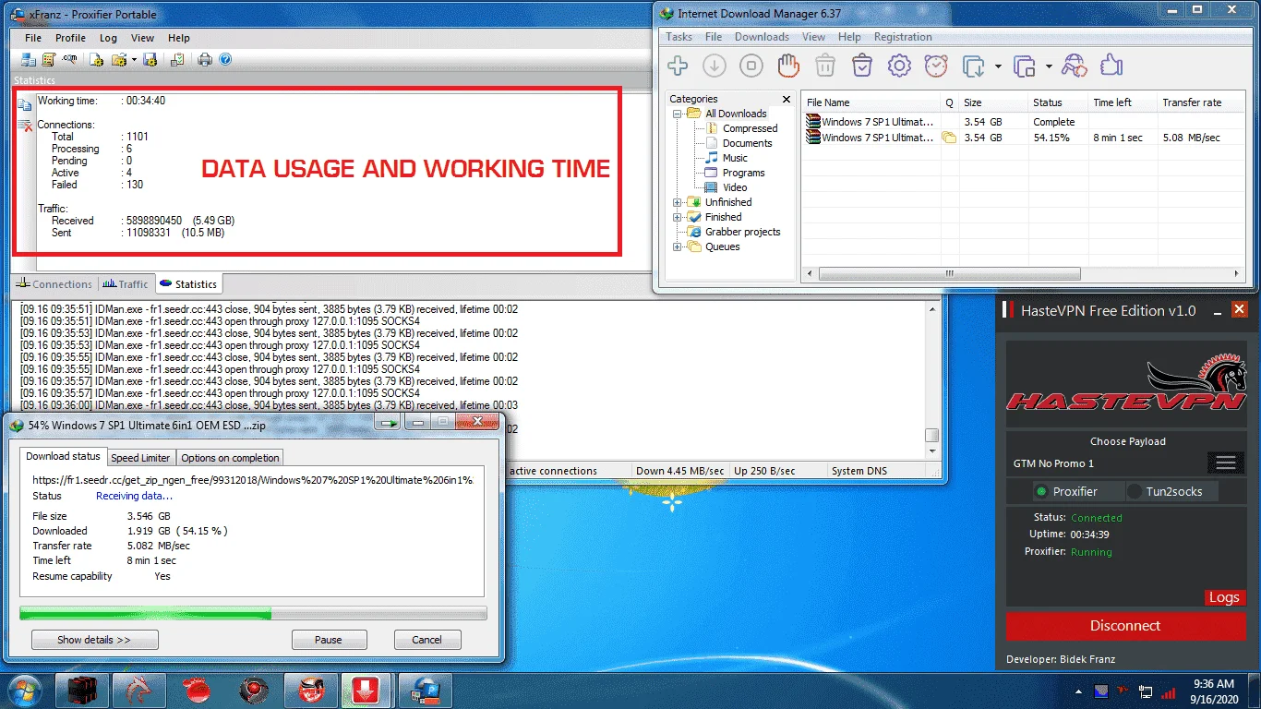Switch to the Traffic tab in Proxifier
The image size is (1261, 709).
tap(126, 284)
